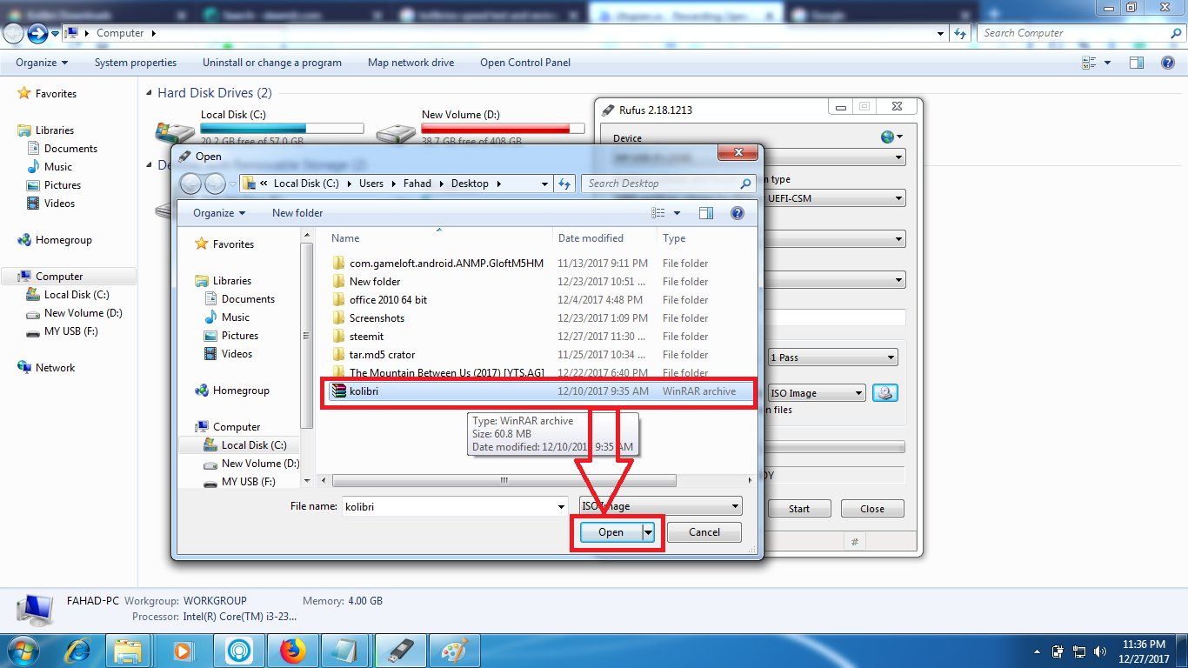Open Local Disk (C:) drive in Computer window

[261, 128]
